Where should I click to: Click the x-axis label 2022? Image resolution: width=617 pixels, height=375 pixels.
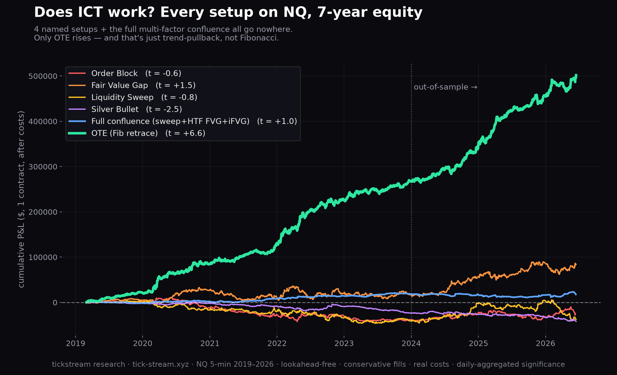277,344
